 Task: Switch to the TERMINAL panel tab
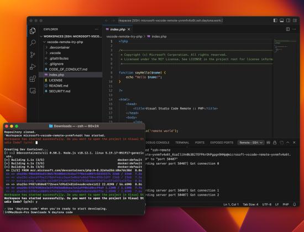click(182, 143)
